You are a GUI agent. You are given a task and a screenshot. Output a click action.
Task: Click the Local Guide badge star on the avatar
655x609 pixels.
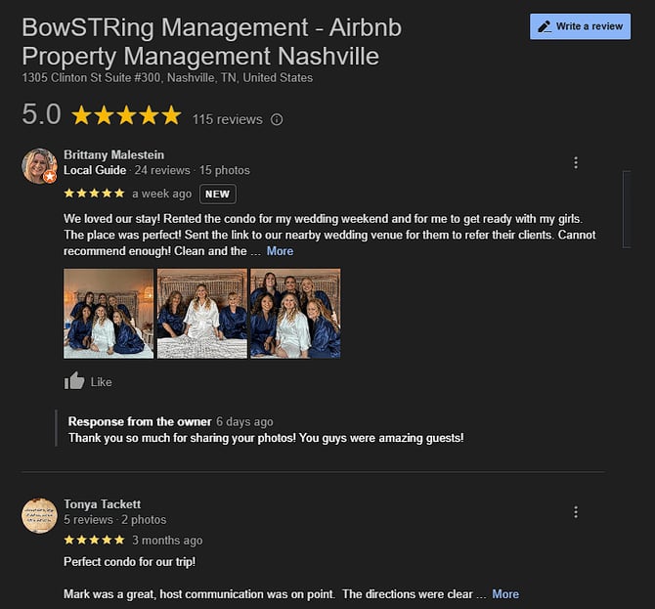[x=50, y=177]
